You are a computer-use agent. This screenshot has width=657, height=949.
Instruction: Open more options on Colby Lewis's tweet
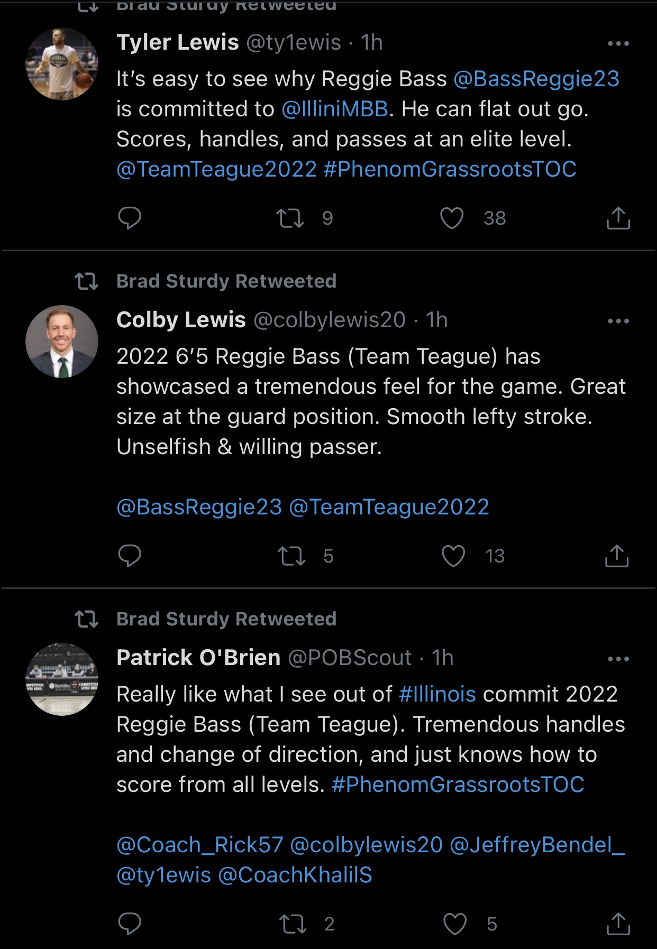(618, 321)
